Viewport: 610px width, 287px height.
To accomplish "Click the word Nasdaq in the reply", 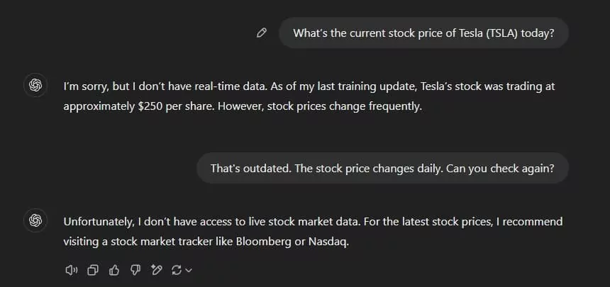I will pyautogui.click(x=328, y=242).
